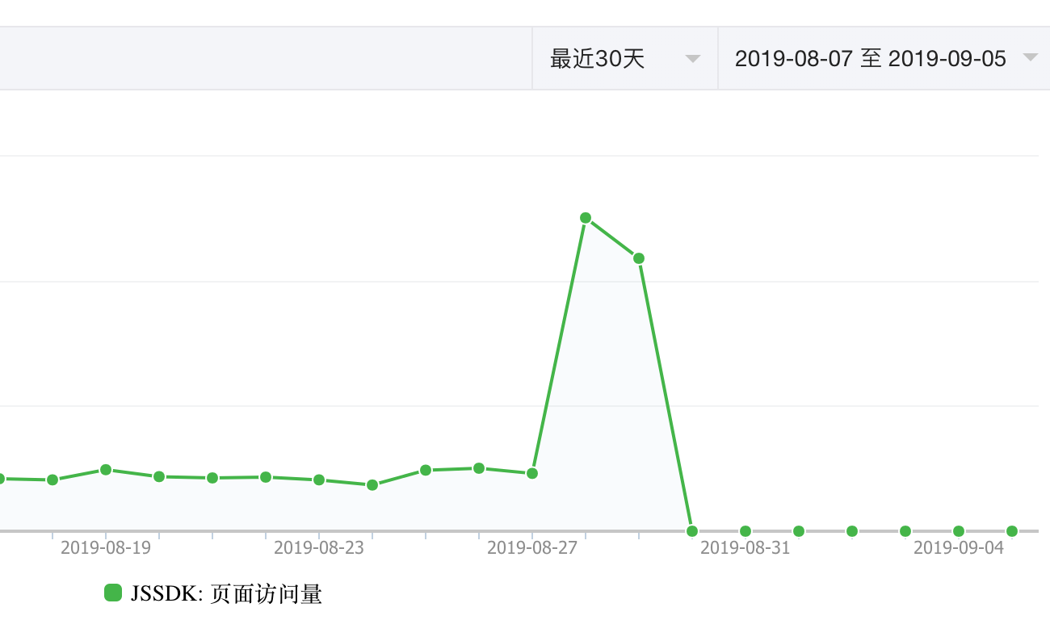Select the data point for 2019-08-29
This screenshot has height=641, width=1050.
[639, 258]
